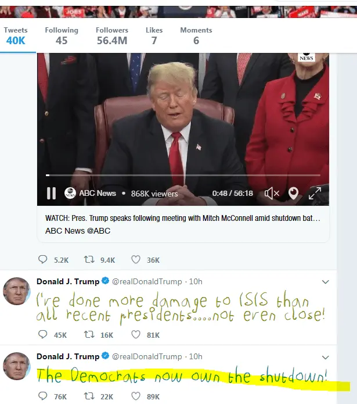Like the ISIS damage tweet
357x404 pixels.
[x=136, y=334]
